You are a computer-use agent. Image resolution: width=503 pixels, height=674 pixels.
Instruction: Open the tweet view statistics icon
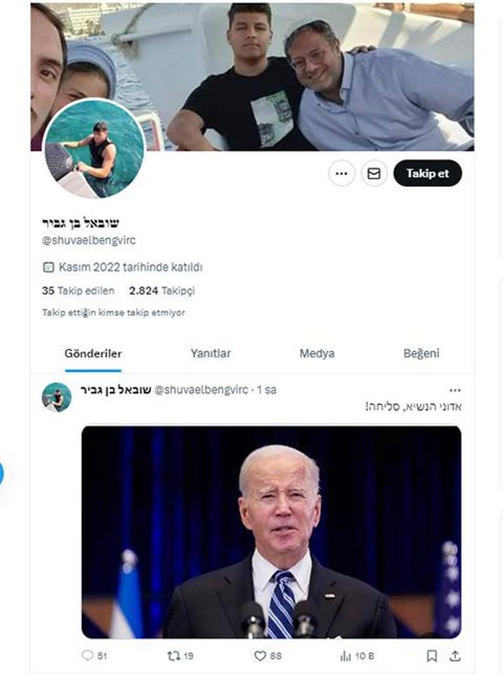(346, 656)
